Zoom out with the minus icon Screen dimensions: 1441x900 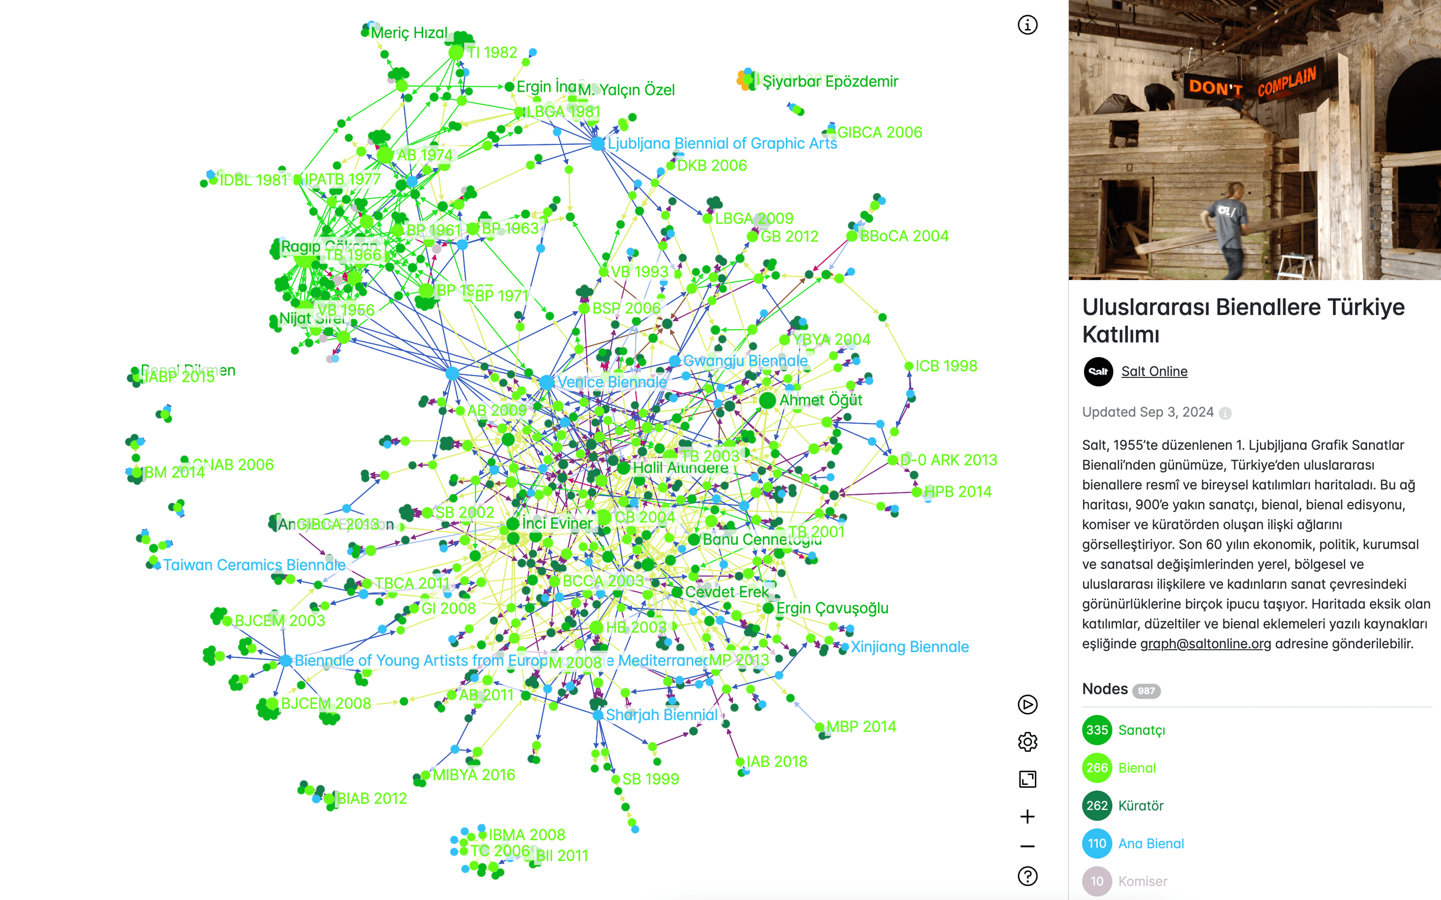point(1027,846)
